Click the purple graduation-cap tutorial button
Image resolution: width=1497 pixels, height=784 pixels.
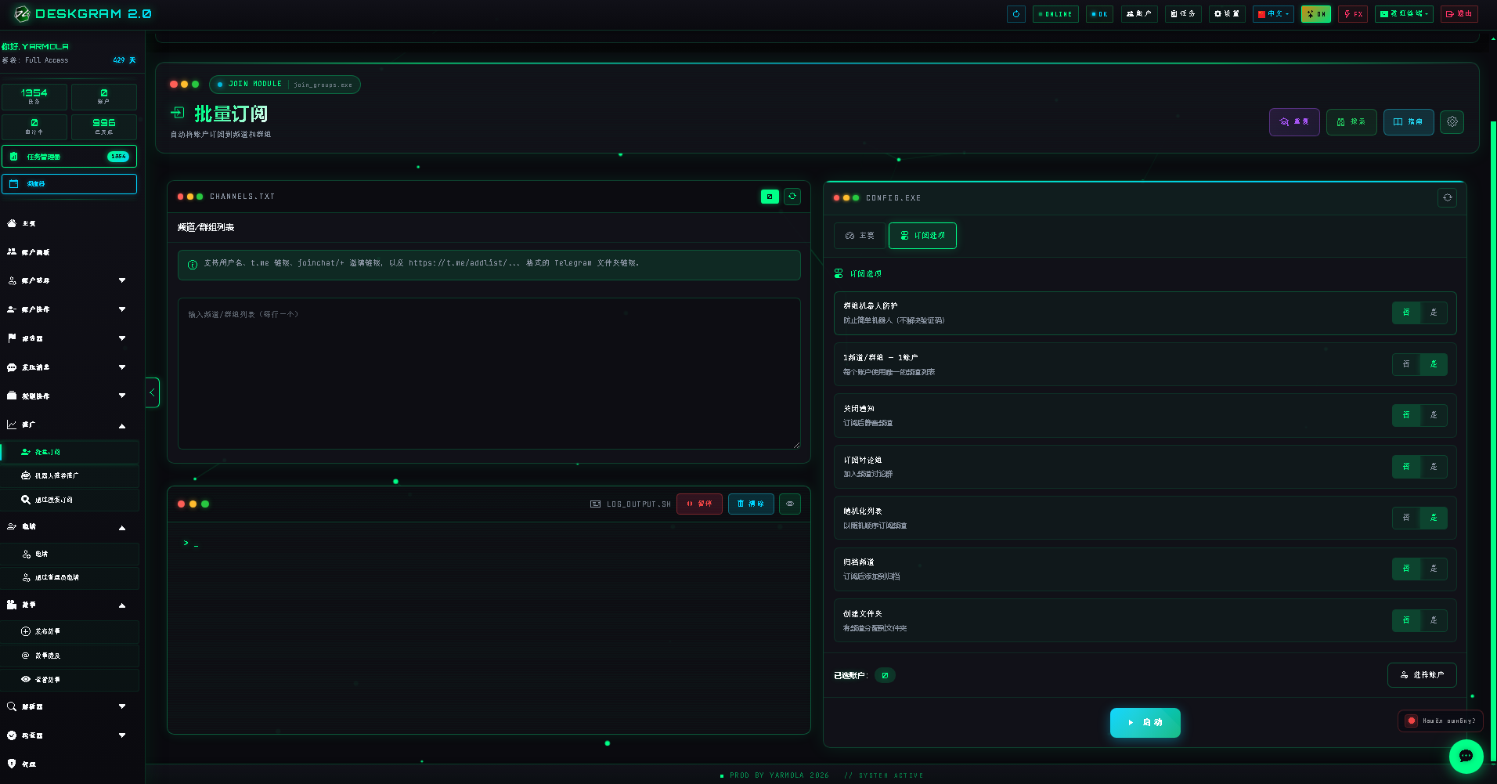(1294, 122)
